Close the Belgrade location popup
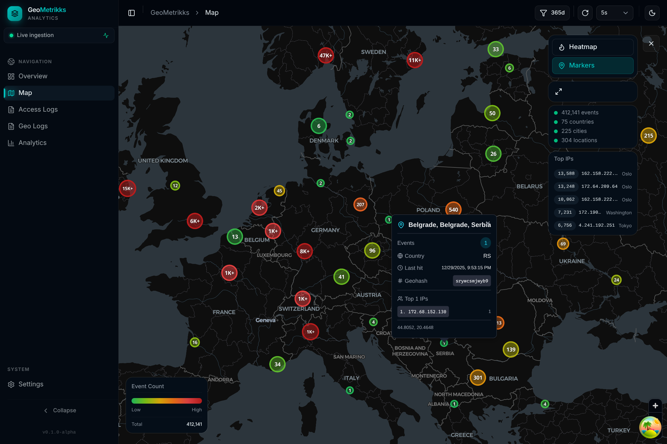The image size is (667, 444). coord(488,223)
